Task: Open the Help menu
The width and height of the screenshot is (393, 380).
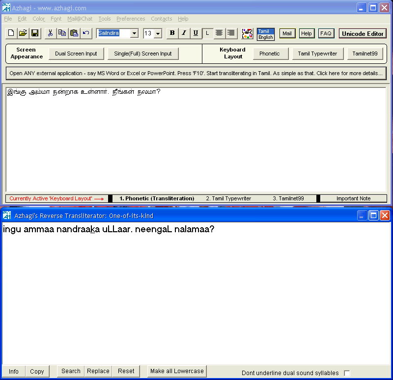Action: [x=183, y=19]
